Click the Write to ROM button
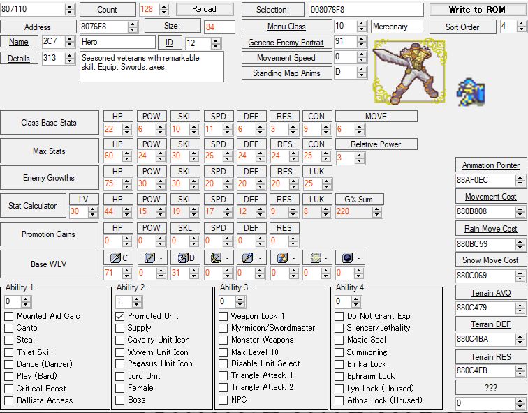 (x=477, y=10)
